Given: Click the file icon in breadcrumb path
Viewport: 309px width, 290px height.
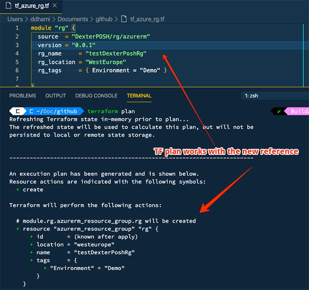Looking at the screenshot, I should tap(125, 19).
